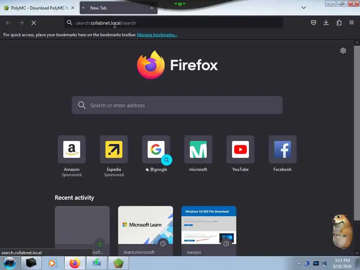The image size is (360, 270).
Task: Open media player taskbar icon
Action: click(x=53, y=263)
